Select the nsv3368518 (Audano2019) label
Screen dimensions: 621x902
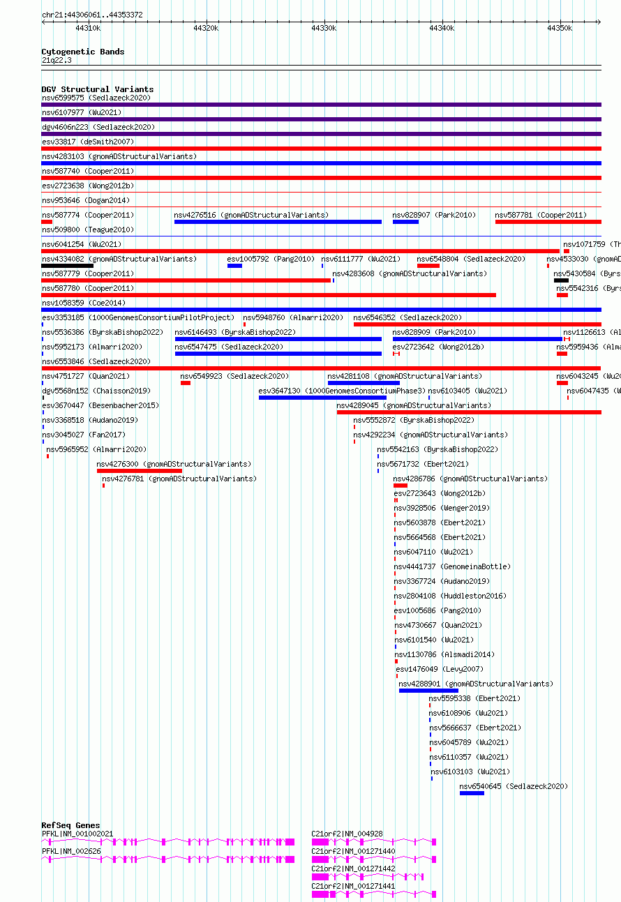point(90,420)
